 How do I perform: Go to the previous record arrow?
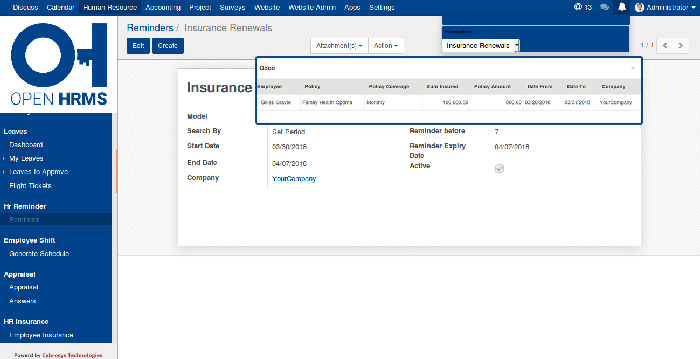pos(665,46)
